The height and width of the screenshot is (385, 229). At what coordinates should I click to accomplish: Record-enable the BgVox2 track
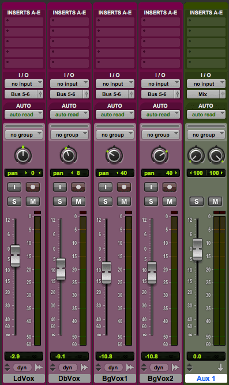(x=170, y=187)
